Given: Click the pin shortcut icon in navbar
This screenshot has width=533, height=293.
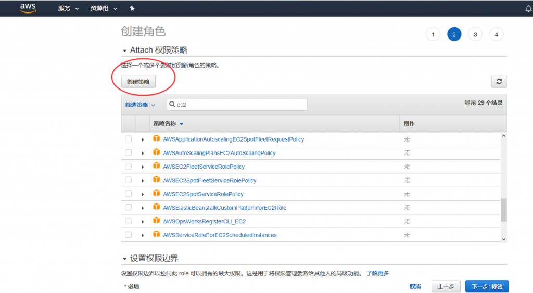Looking at the screenshot, I should pos(132,8).
